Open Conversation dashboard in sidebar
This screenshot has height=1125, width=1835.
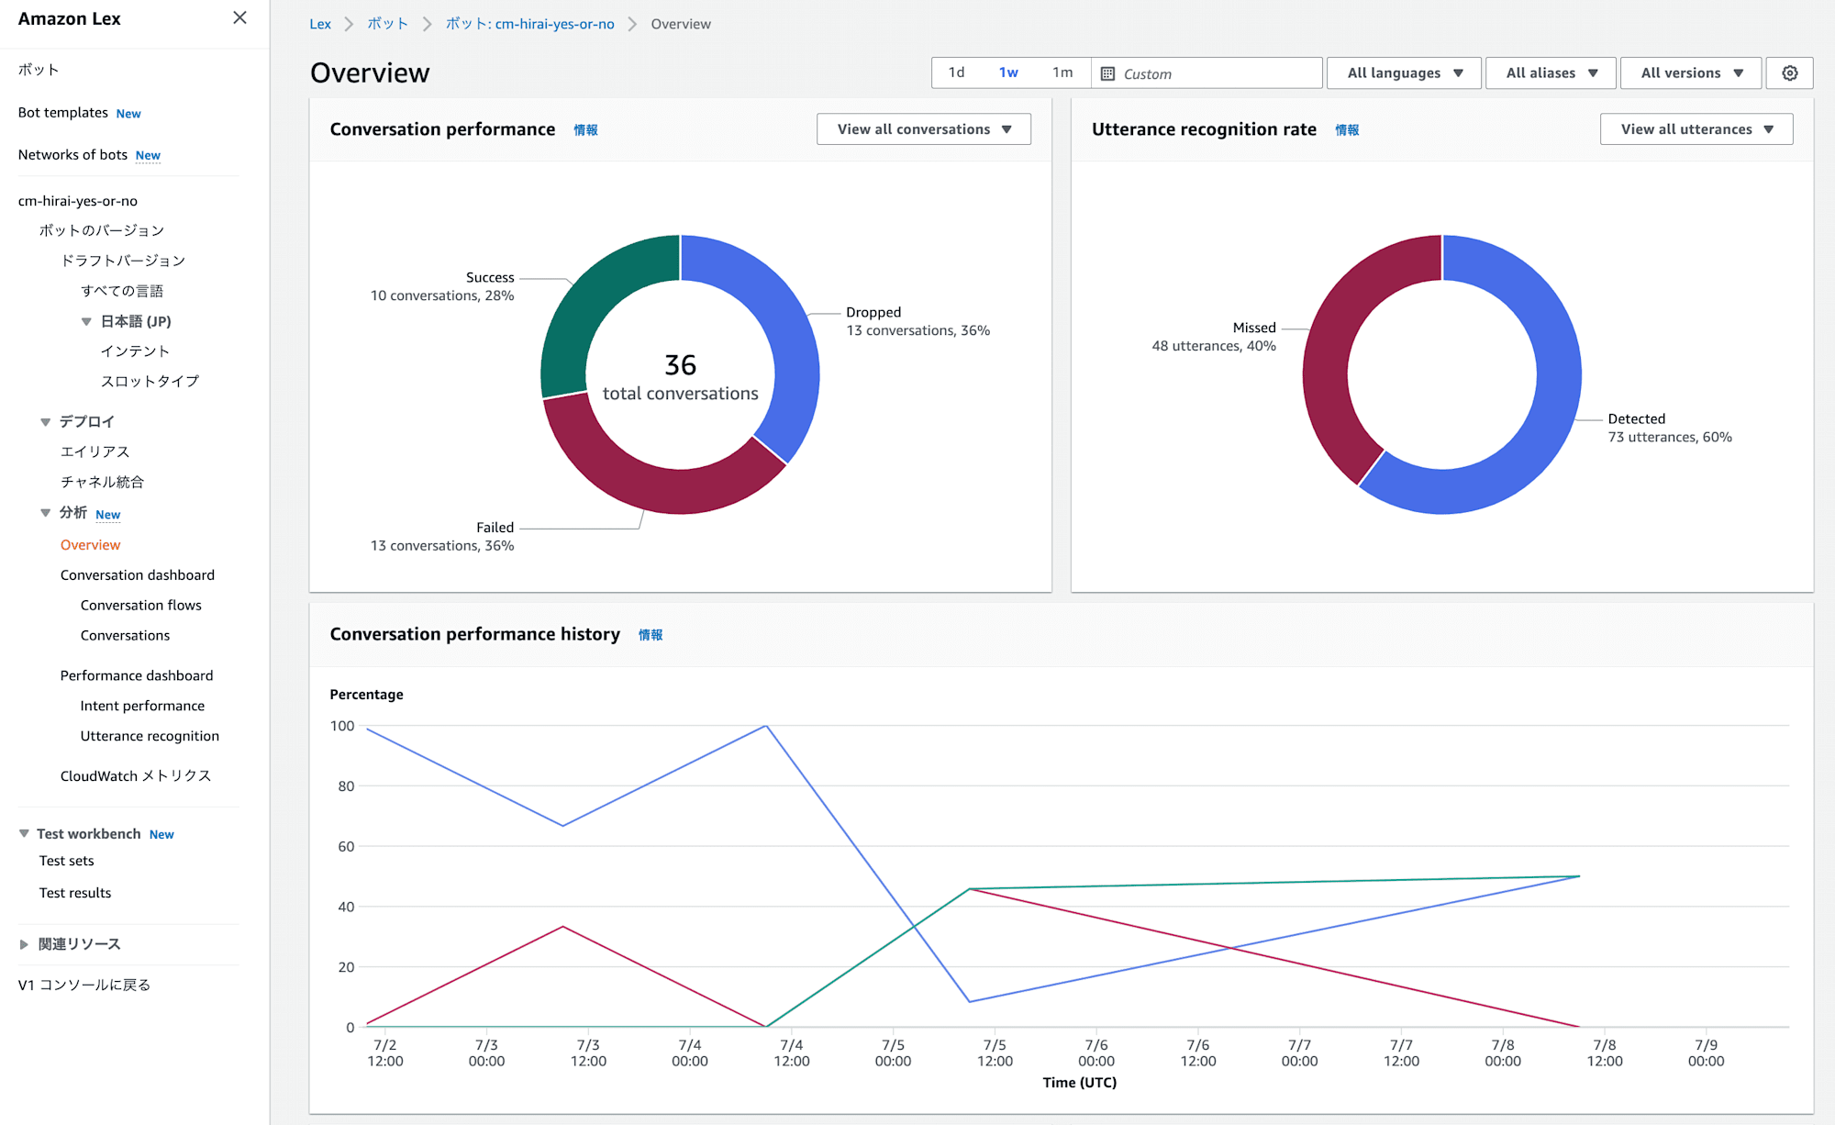138,575
